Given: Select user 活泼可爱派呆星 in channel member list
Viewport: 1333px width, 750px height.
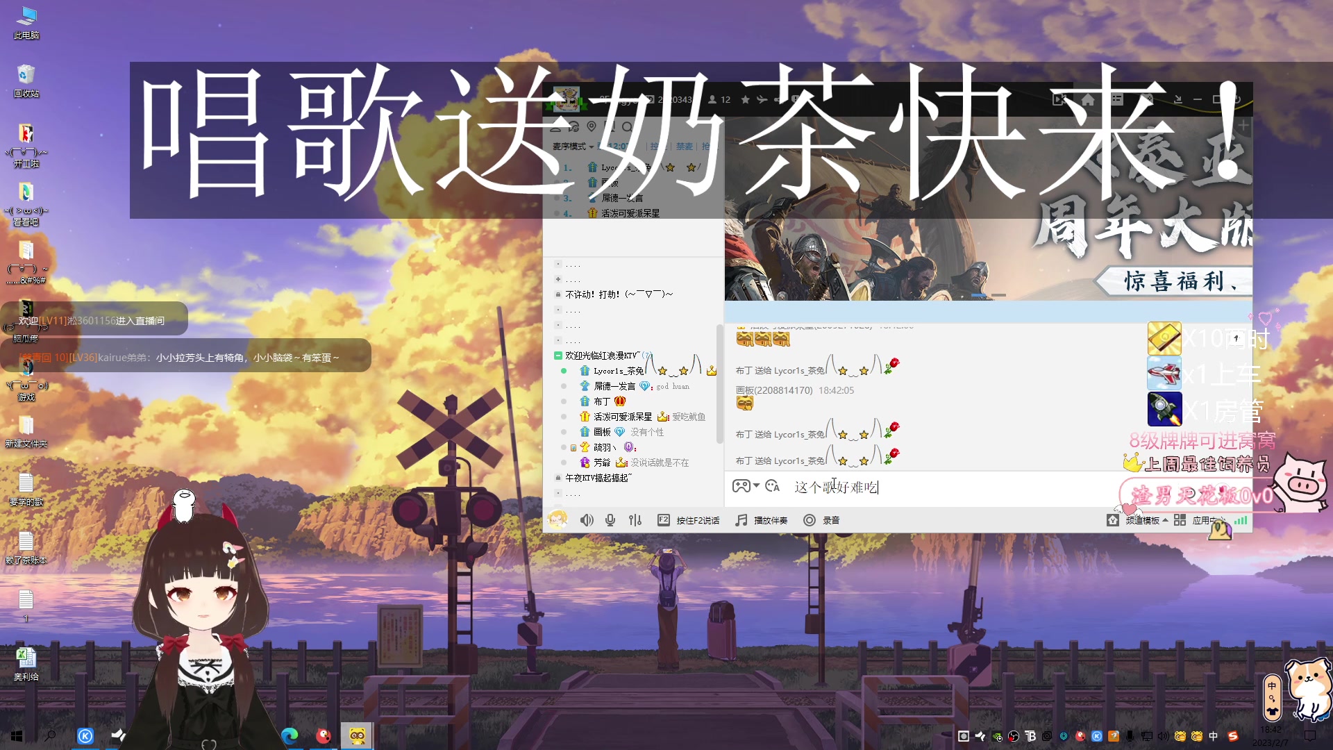Looking at the screenshot, I should point(623,417).
